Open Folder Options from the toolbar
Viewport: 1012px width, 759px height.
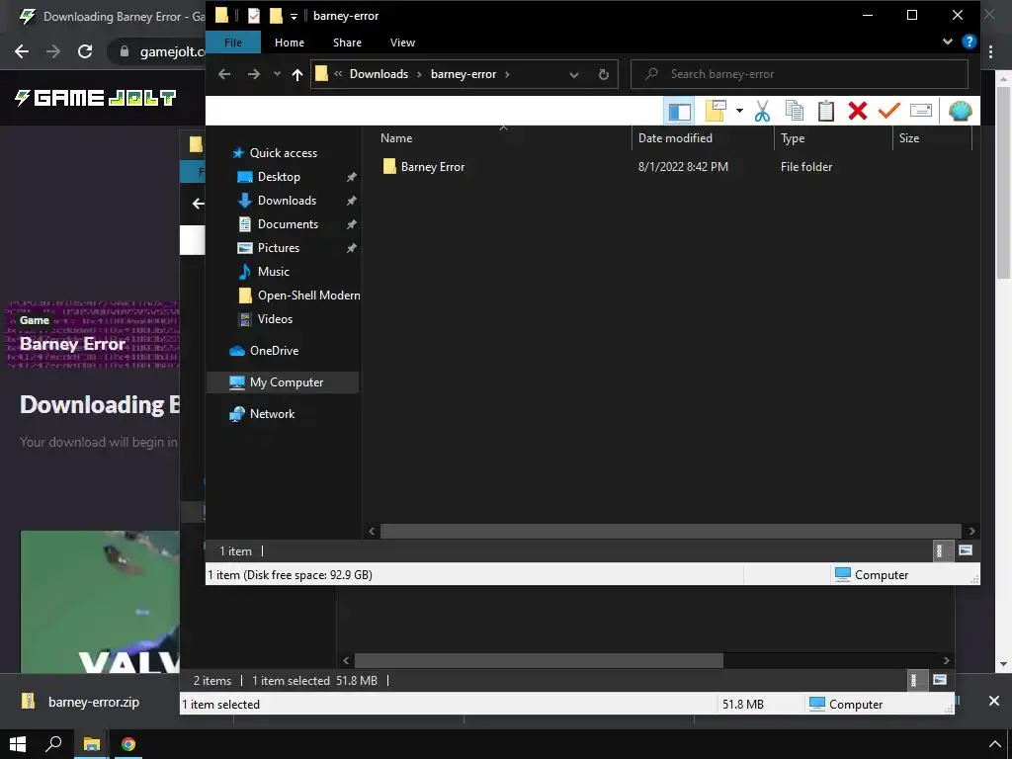click(716, 111)
